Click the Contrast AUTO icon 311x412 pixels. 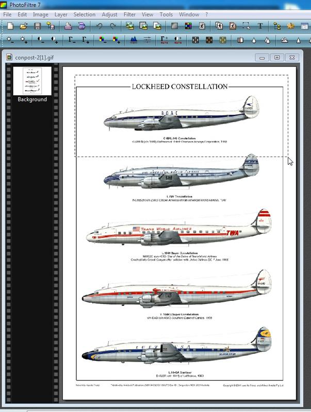click(178, 40)
